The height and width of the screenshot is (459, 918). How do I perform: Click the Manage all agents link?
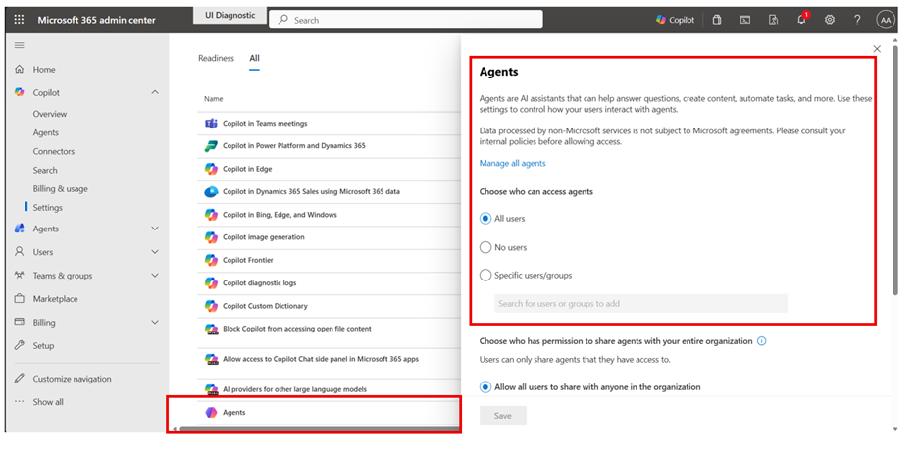click(x=512, y=164)
